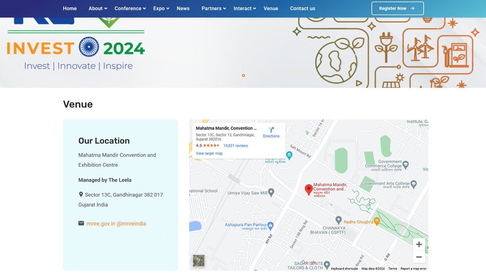Click the map data ©2024 label

pyautogui.click(x=373, y=269)
